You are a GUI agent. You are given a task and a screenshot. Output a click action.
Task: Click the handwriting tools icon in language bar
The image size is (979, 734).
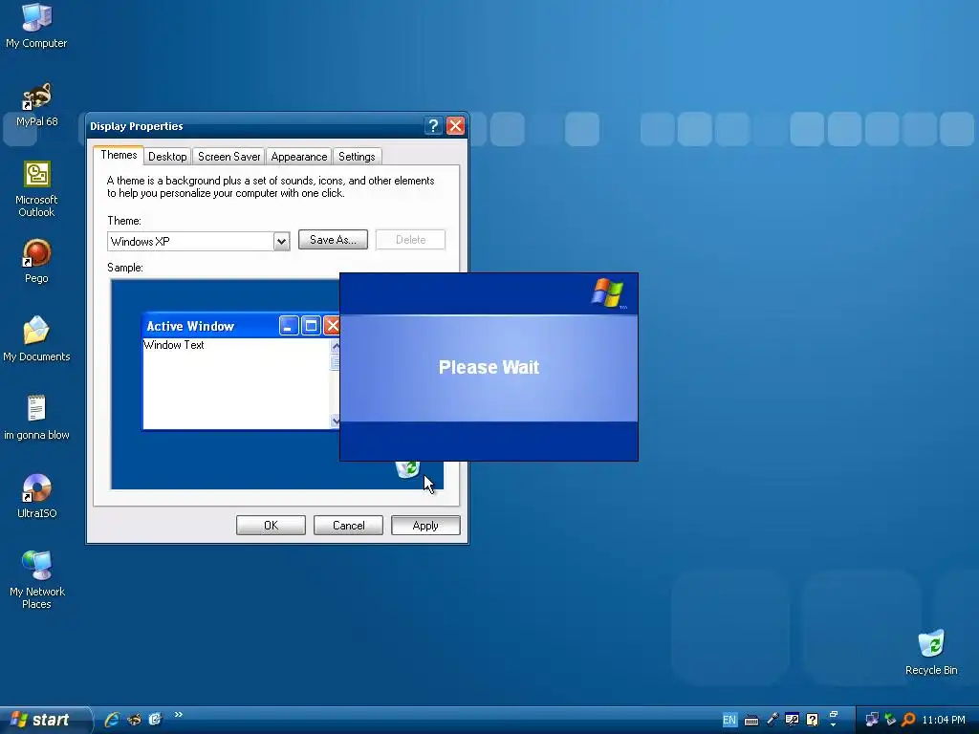click(792, 720)
